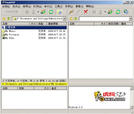
Task: Toggle the switch-to-local-browser icon
Action: 59,12
